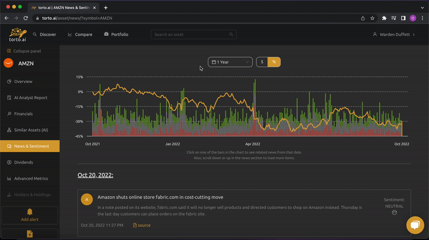This screenshot has height=240, width=429.
Task: Click the Amazon shuts online store fabric.com headline
Action: tap(160, 197)
